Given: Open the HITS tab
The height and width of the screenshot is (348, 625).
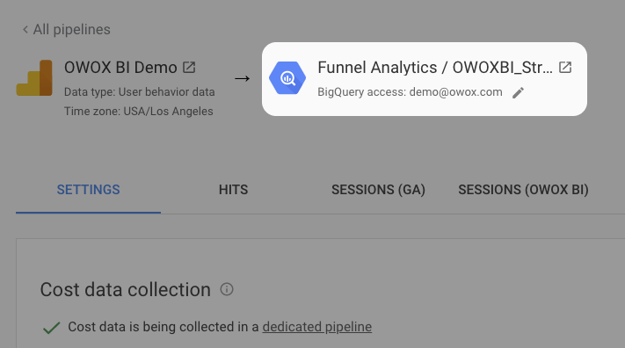Looking at the screenshot, I should click(233, 190).
